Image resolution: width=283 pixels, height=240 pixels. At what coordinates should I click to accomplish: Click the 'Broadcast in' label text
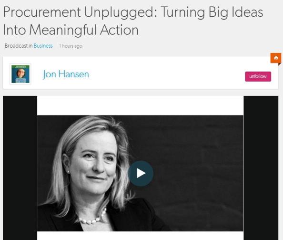click(19, 46)
